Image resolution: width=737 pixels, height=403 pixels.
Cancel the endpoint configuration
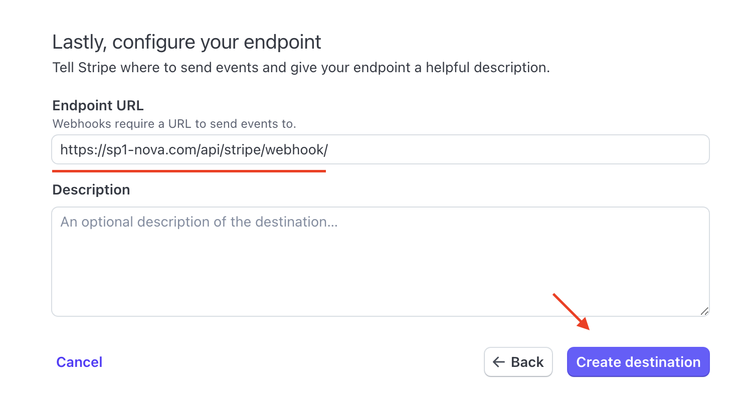(79, 362)
